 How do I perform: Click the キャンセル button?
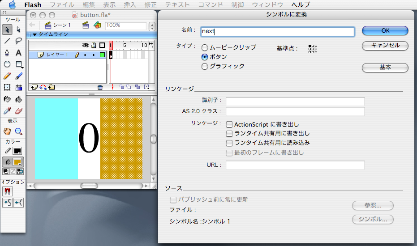[385, 45]
